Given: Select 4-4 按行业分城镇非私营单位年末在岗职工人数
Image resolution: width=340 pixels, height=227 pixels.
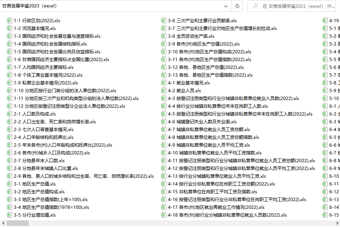Looking at the screenshot, I should click(x=218, y=106).
